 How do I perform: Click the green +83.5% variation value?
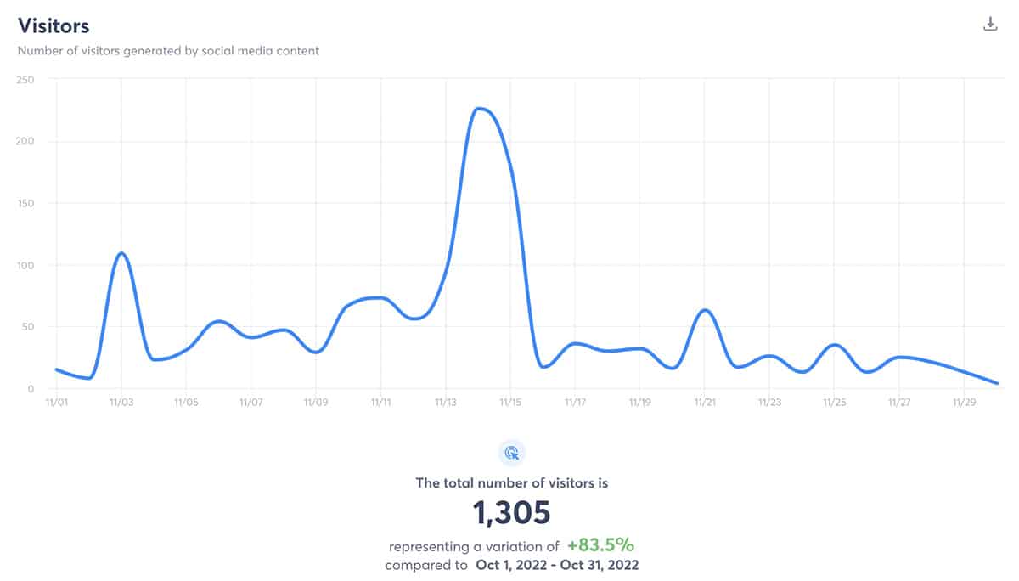click(601, 545)
